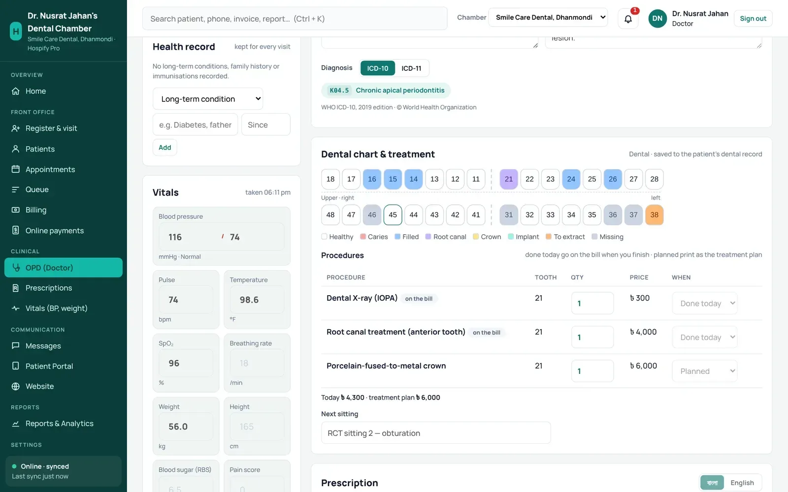Open the Billing icon
788x492 pixels.
coord(16,210)
